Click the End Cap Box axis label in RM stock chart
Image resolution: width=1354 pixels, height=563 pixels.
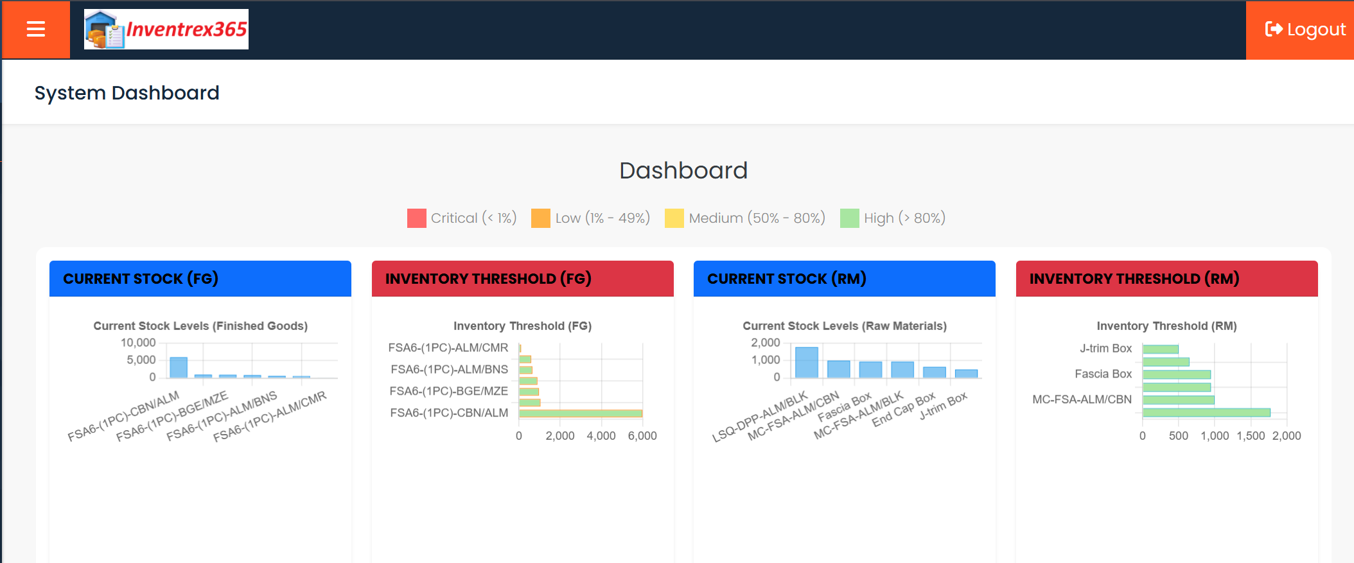point(904,410)
